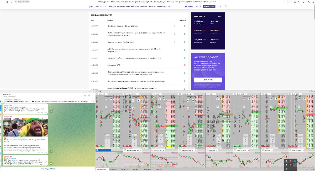Viewport: 315px width, 171px height.
Task: Expand the L volume dropdown in the SBER order book
Action: coord(272,135)
